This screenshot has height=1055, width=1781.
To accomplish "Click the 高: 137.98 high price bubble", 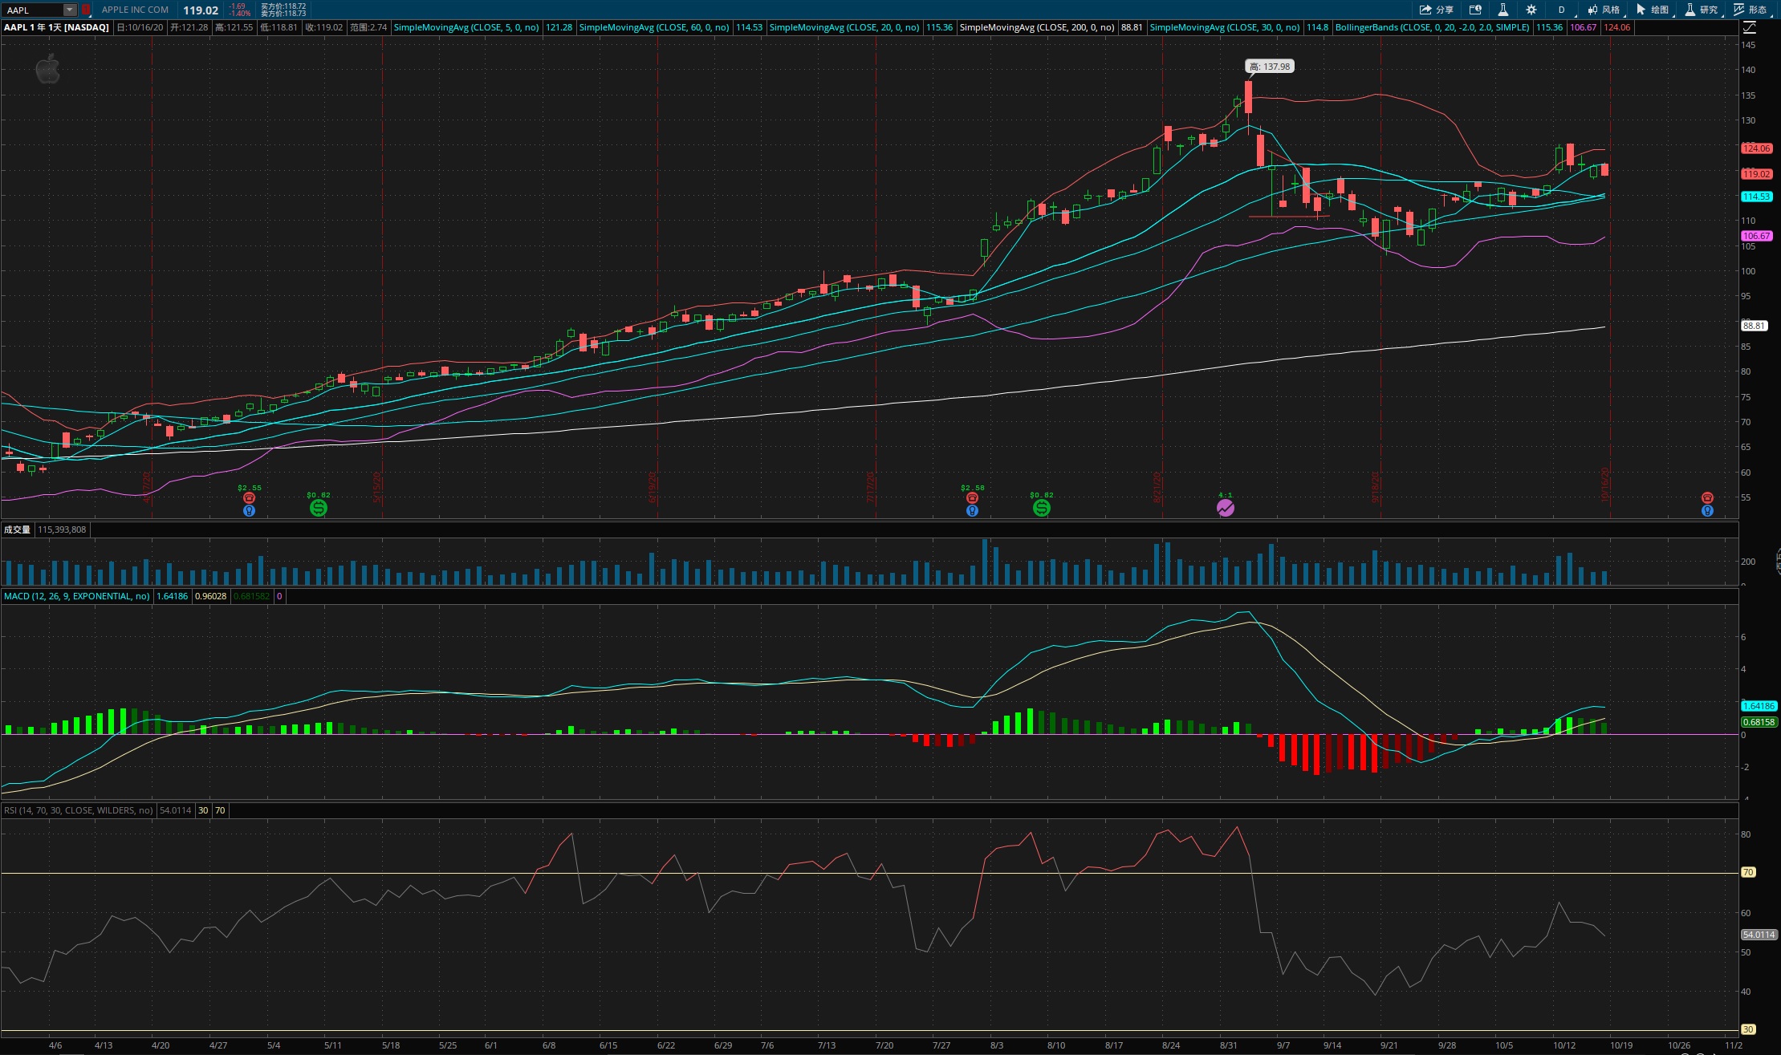I will pos(1270,67).
